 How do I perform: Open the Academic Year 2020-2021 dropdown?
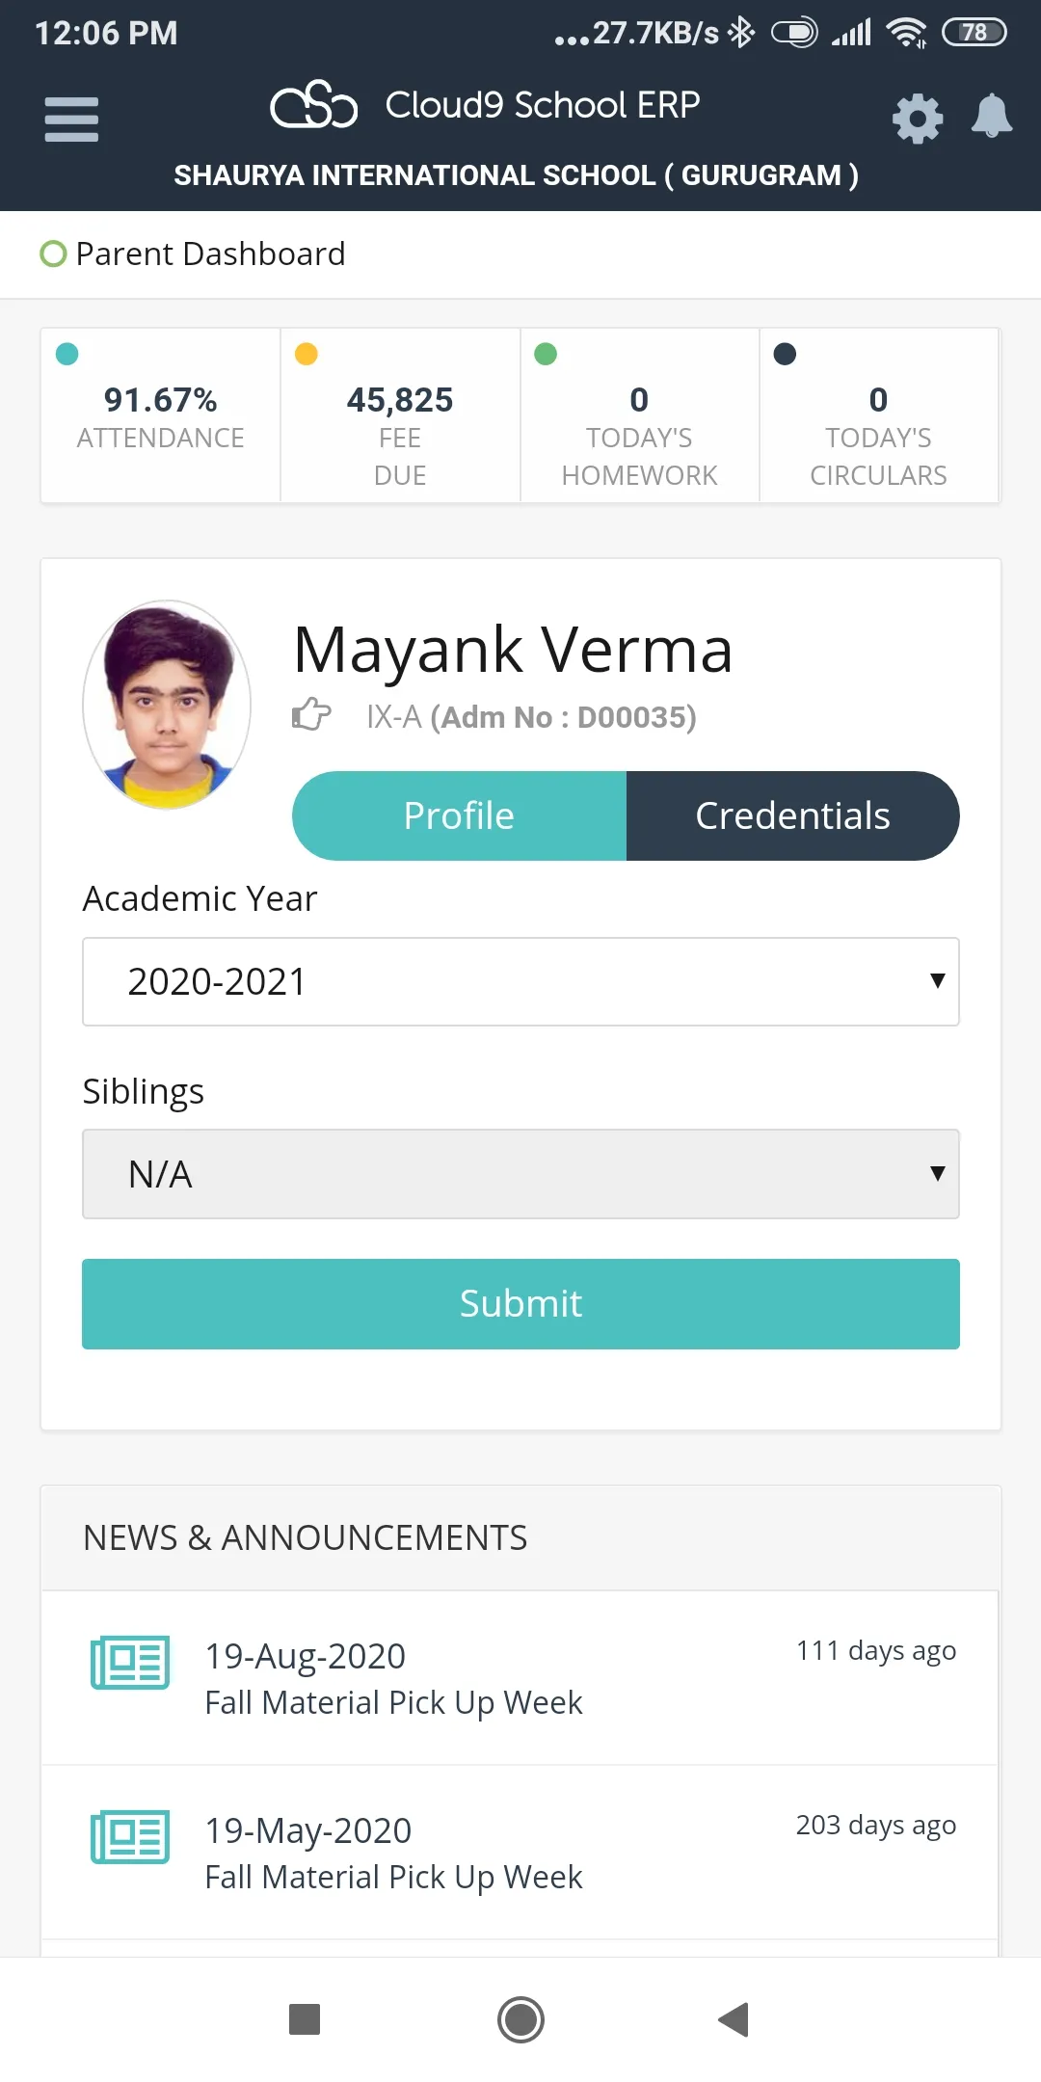pos(520,981)
